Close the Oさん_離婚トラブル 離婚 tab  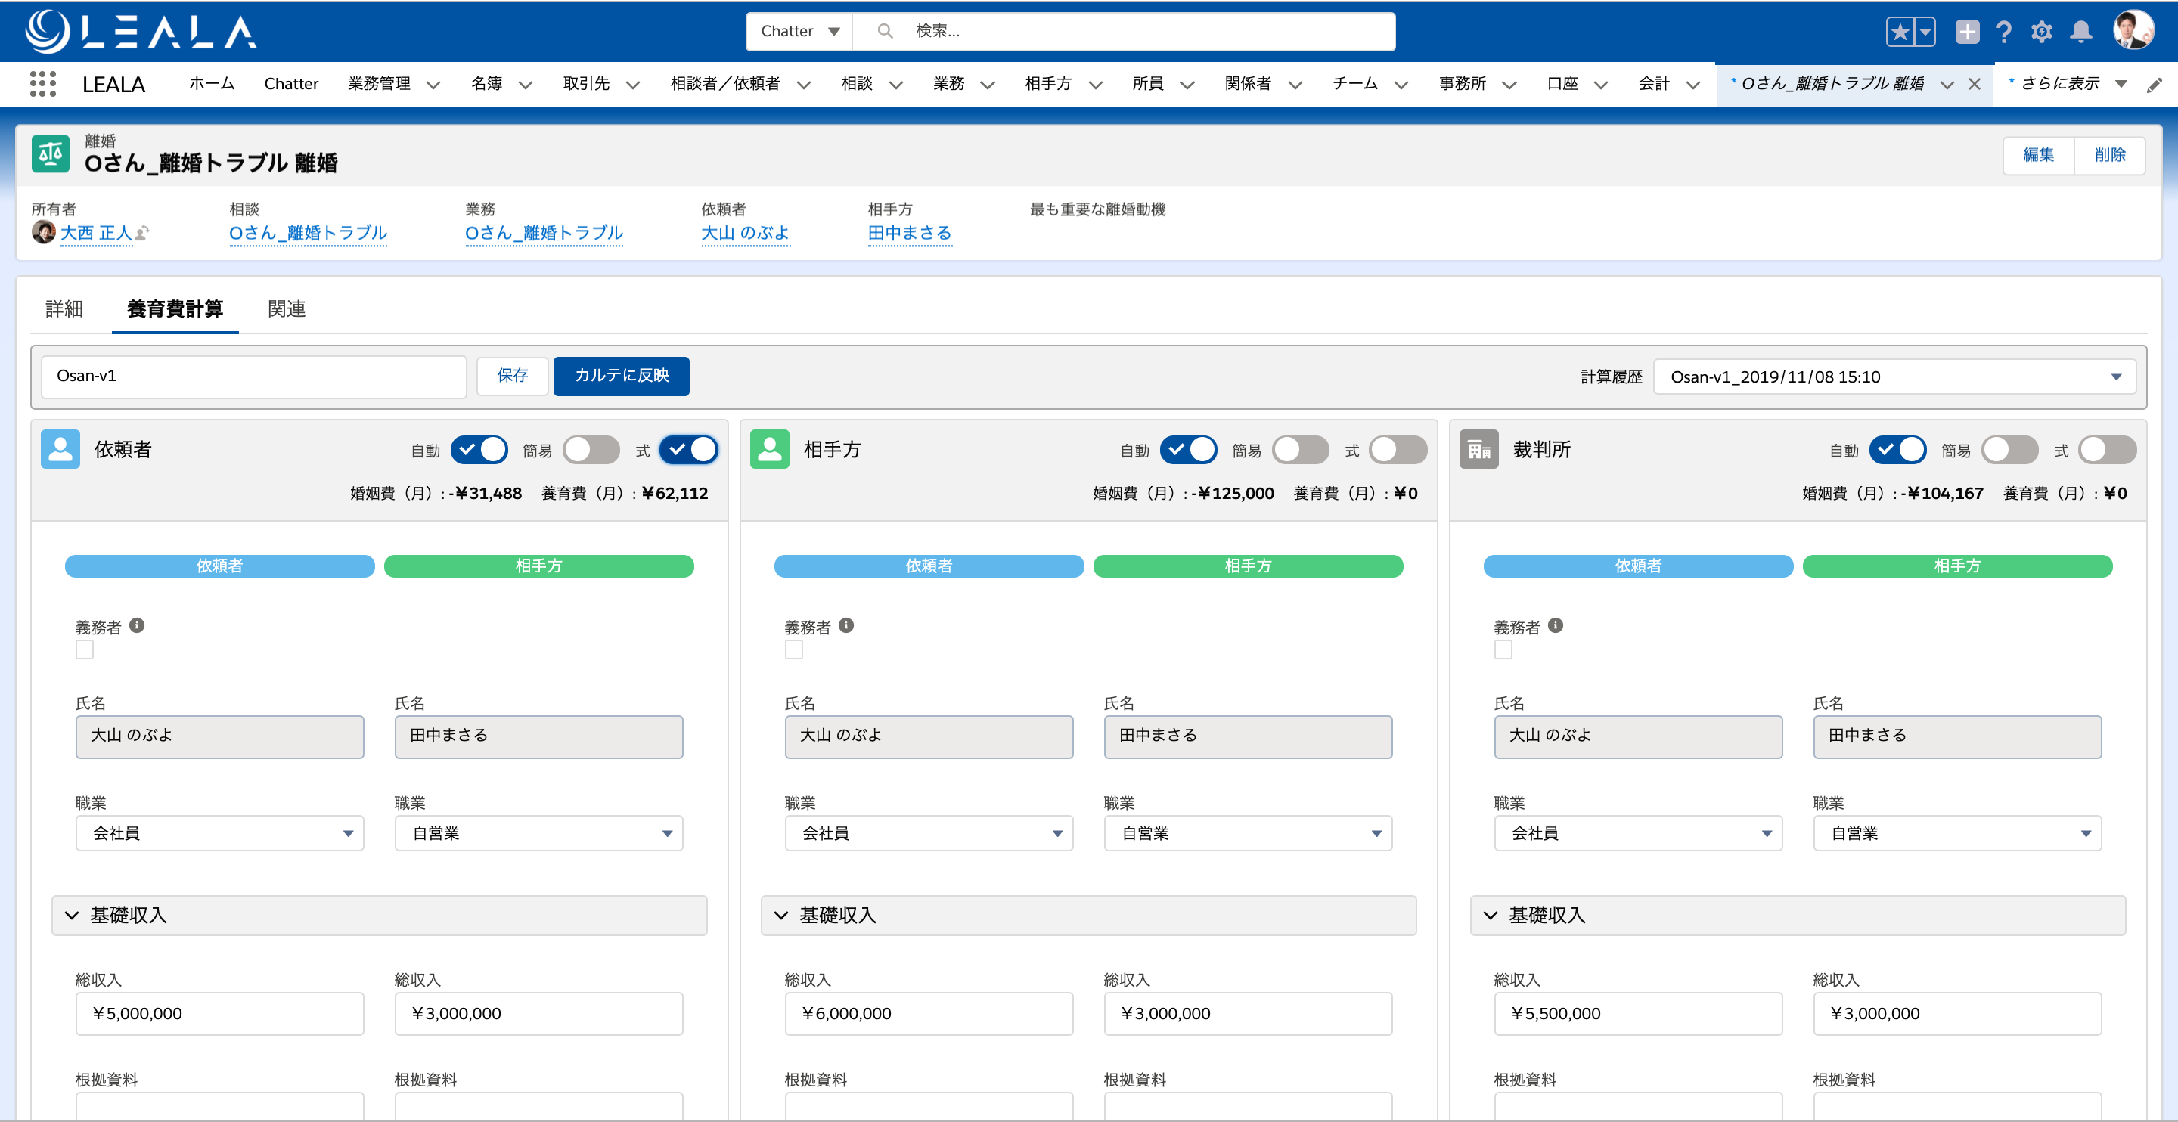[1975, 84]
